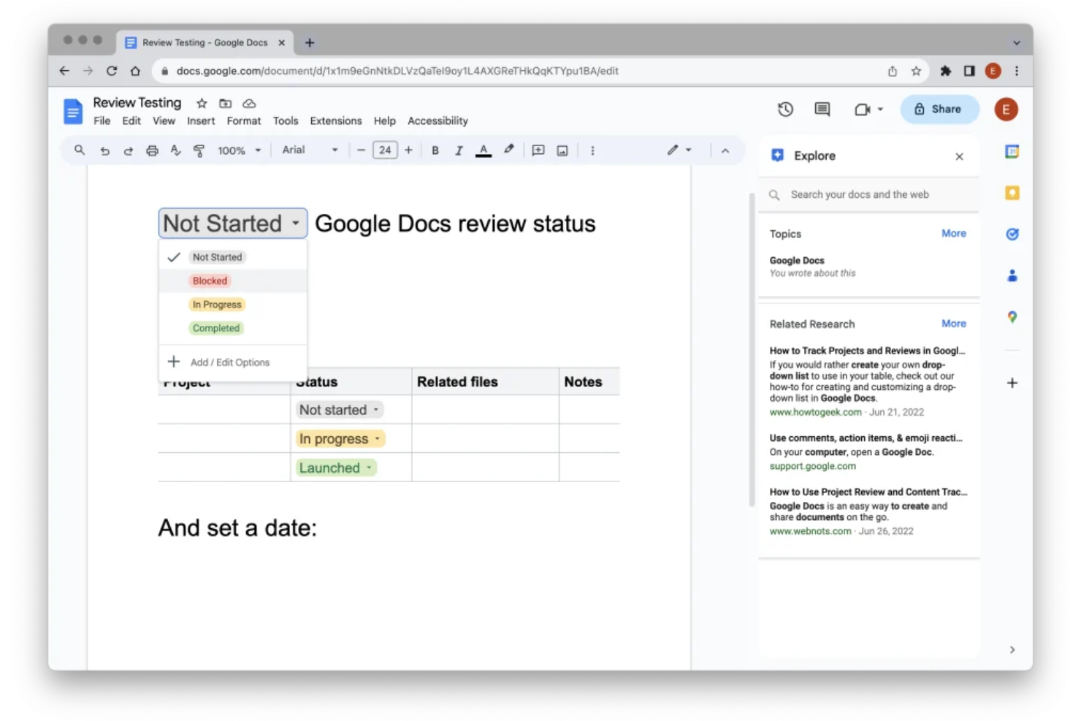1081x721 pixels.
Task: Open the File menu
Action: tap(102, 121)
